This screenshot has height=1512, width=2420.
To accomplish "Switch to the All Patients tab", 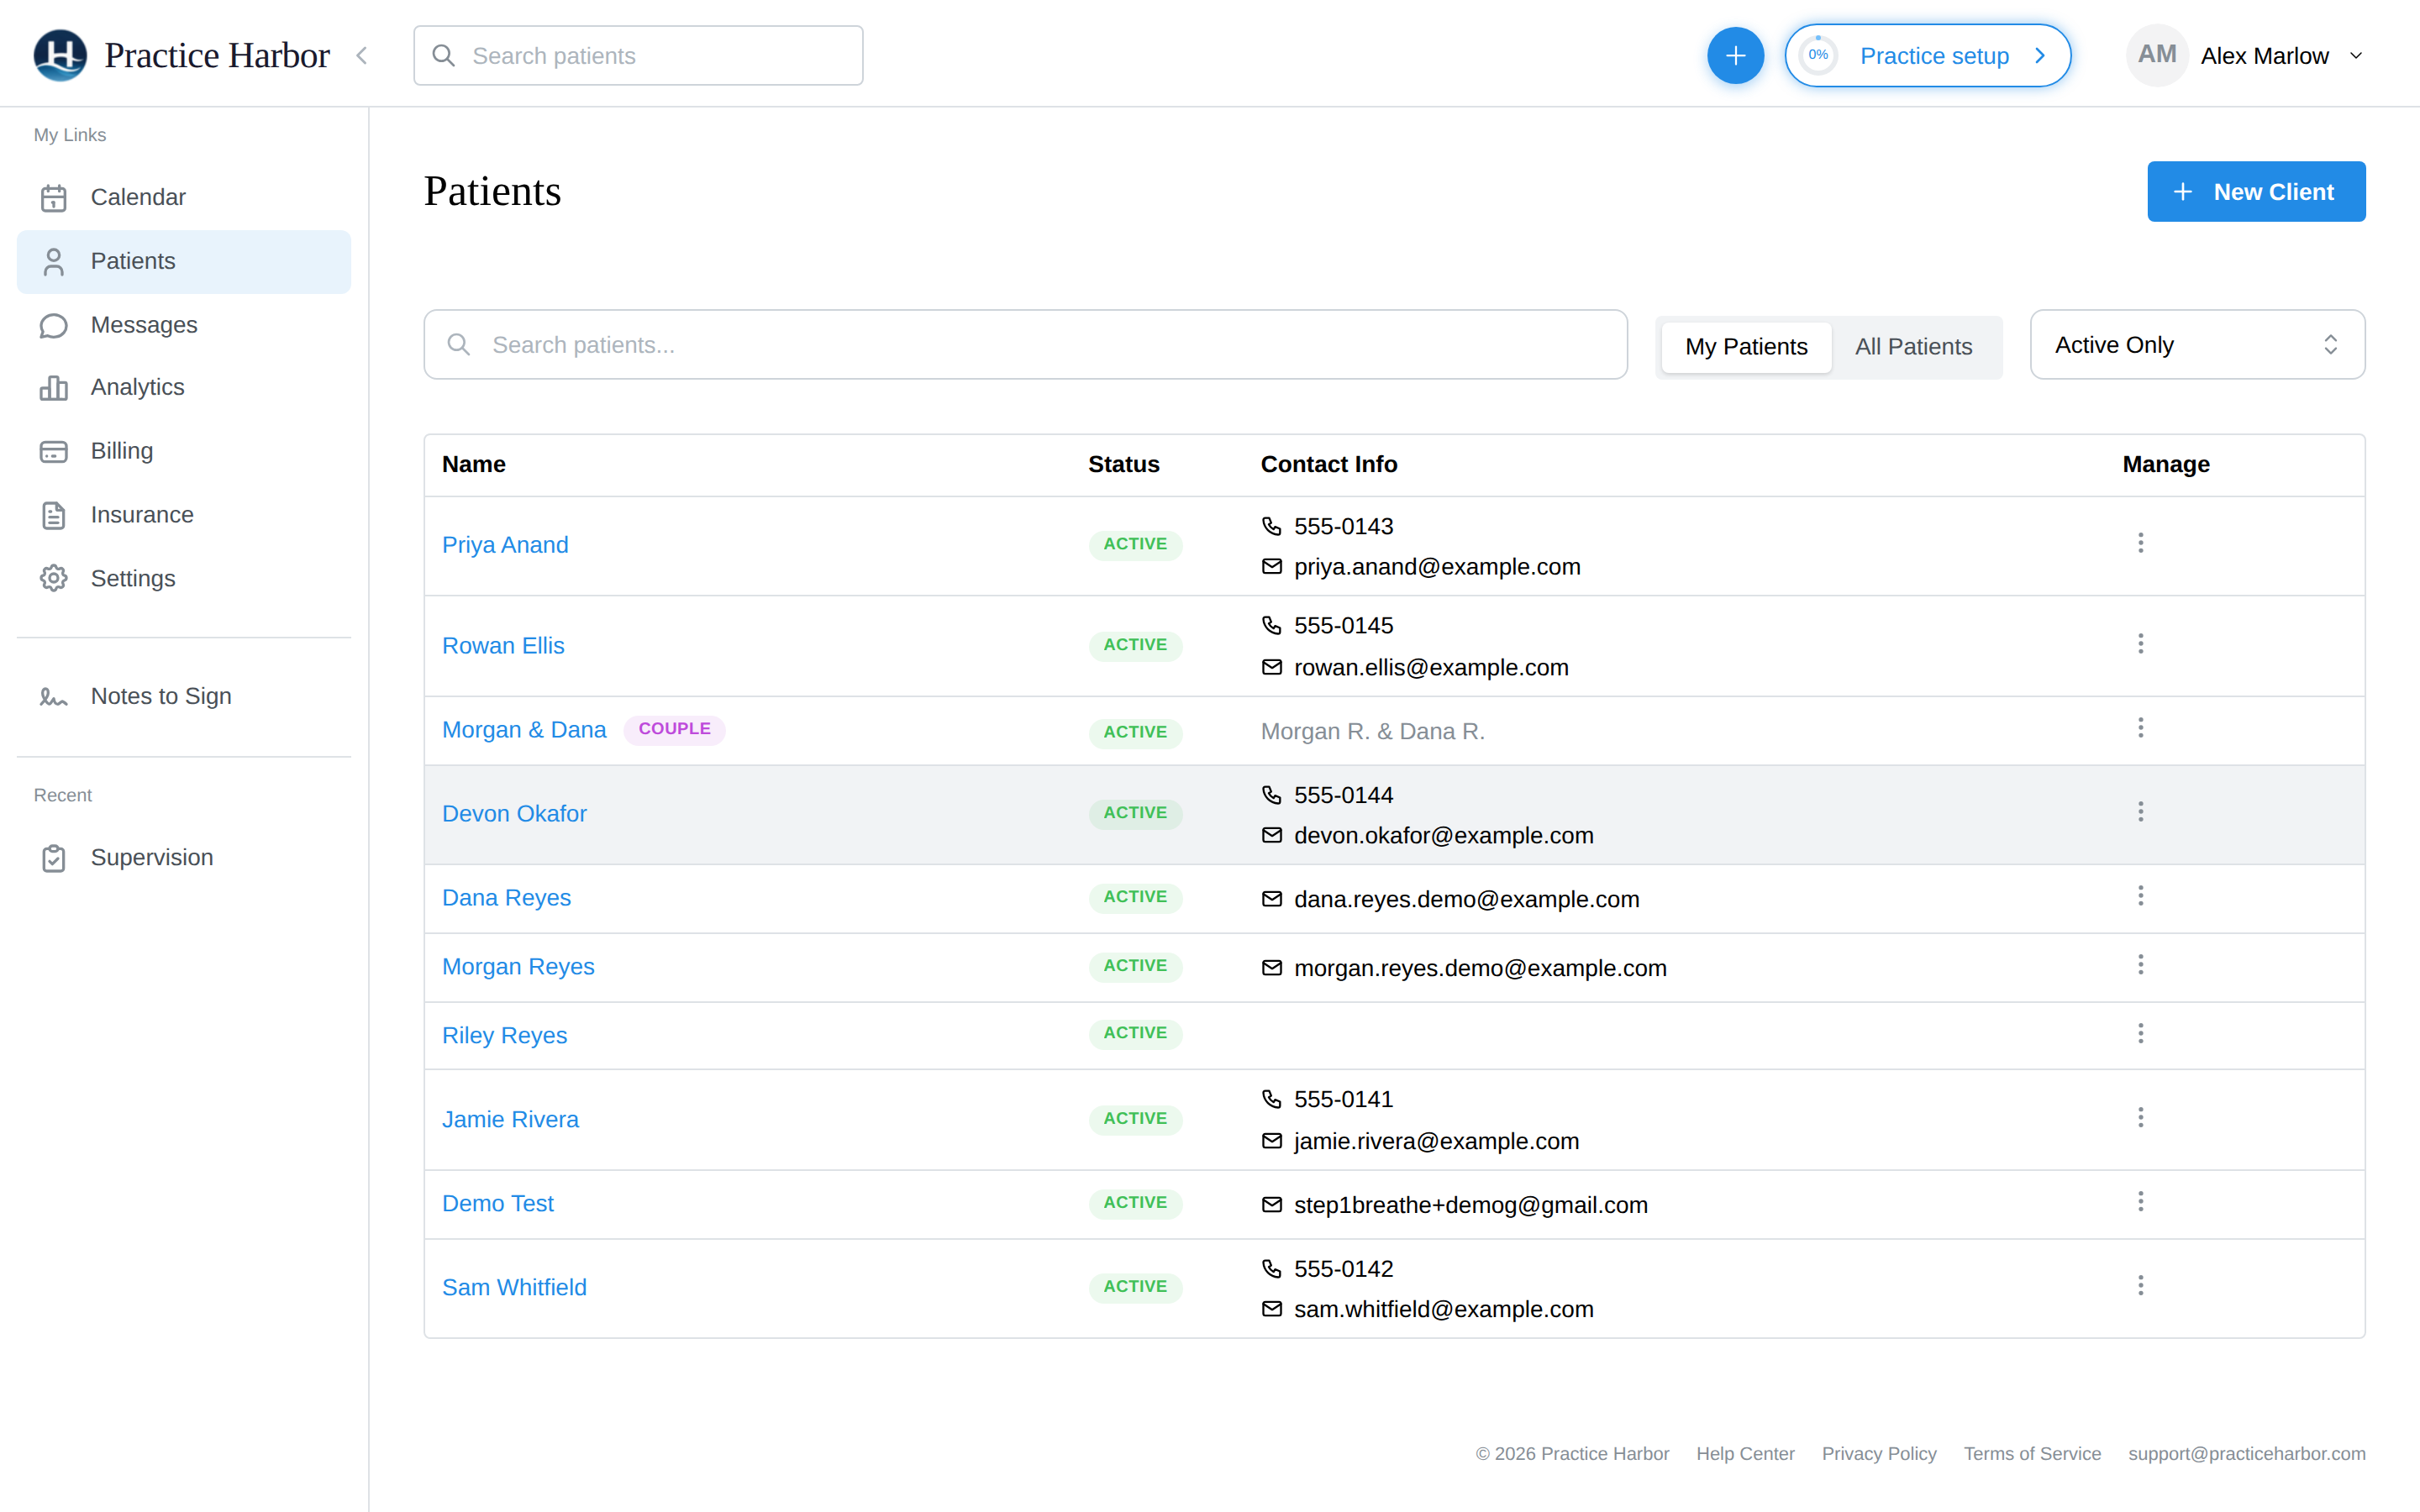I will 1913,346.
